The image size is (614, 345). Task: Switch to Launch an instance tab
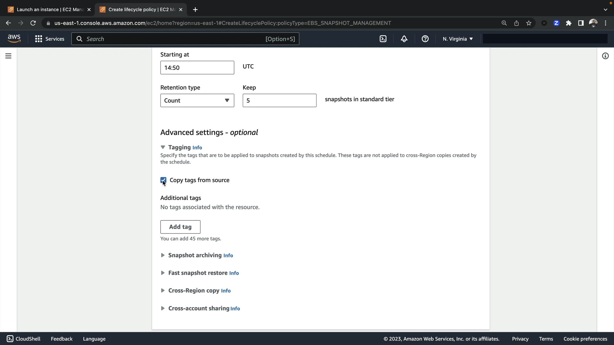(48, 10)
